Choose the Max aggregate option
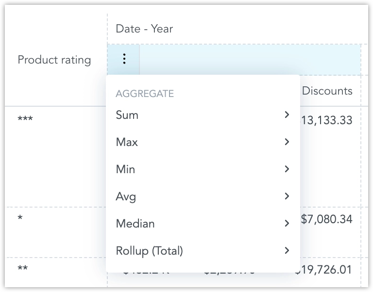373x292 pixels. pyautogui.click(x=127, y=142)
